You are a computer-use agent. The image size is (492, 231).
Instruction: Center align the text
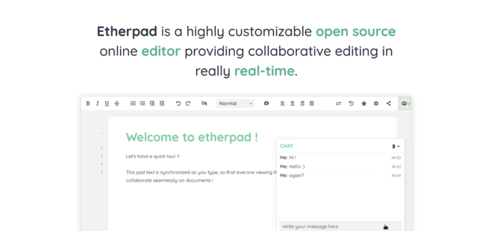click(292, 104)
